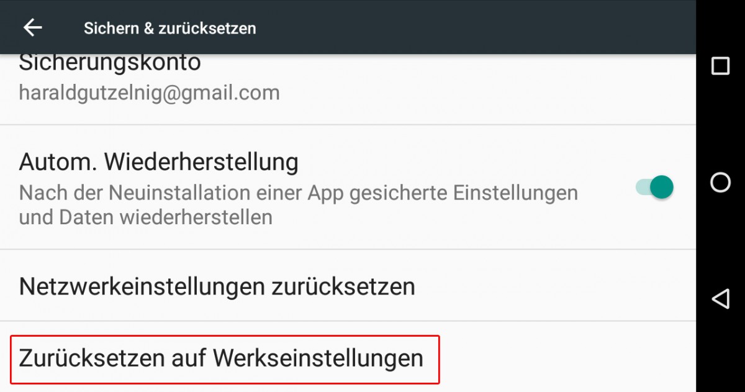Click the word Netzwerkeinstellungen in the list
The image size is (745, 392).
click(x=143, y=286)
